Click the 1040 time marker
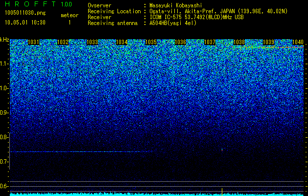The height and width of the screenshot is (196, 308). click(298, 42)
